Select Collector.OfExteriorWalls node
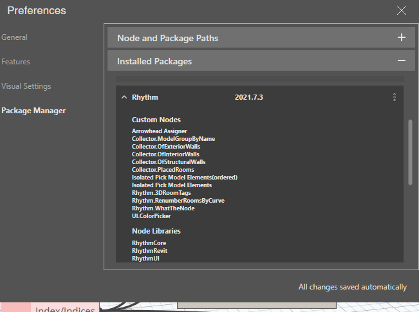Viewport: 419px width, 312px height. (x=166, y=147)
